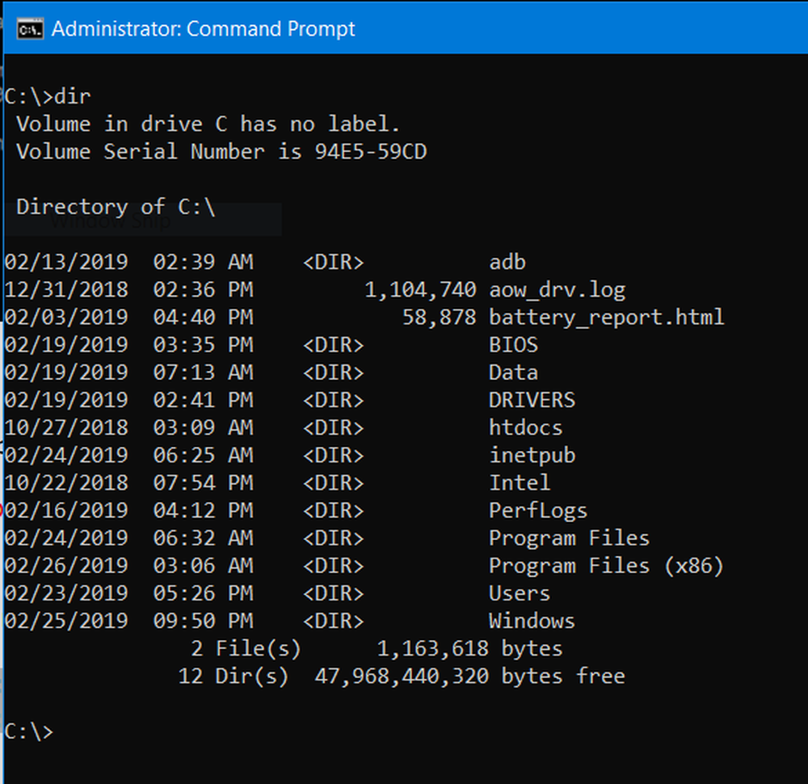
Task: Click the Data directory name
Action: point(513,373)
